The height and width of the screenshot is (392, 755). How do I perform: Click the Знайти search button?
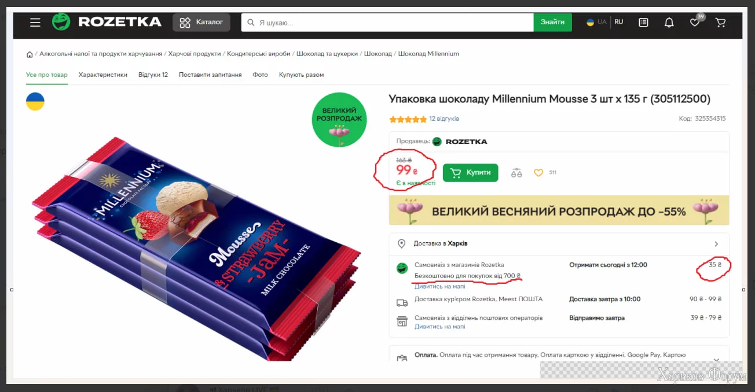click(552, 23)
